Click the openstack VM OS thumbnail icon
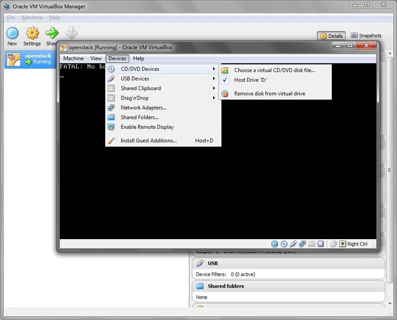The image size is (397, 320). pos(14,59)
